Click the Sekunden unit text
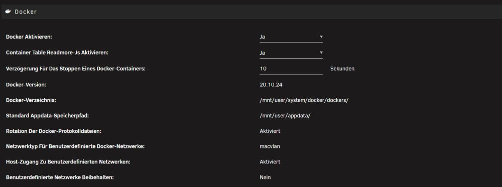The image size is (502, 187). point(342,69)
